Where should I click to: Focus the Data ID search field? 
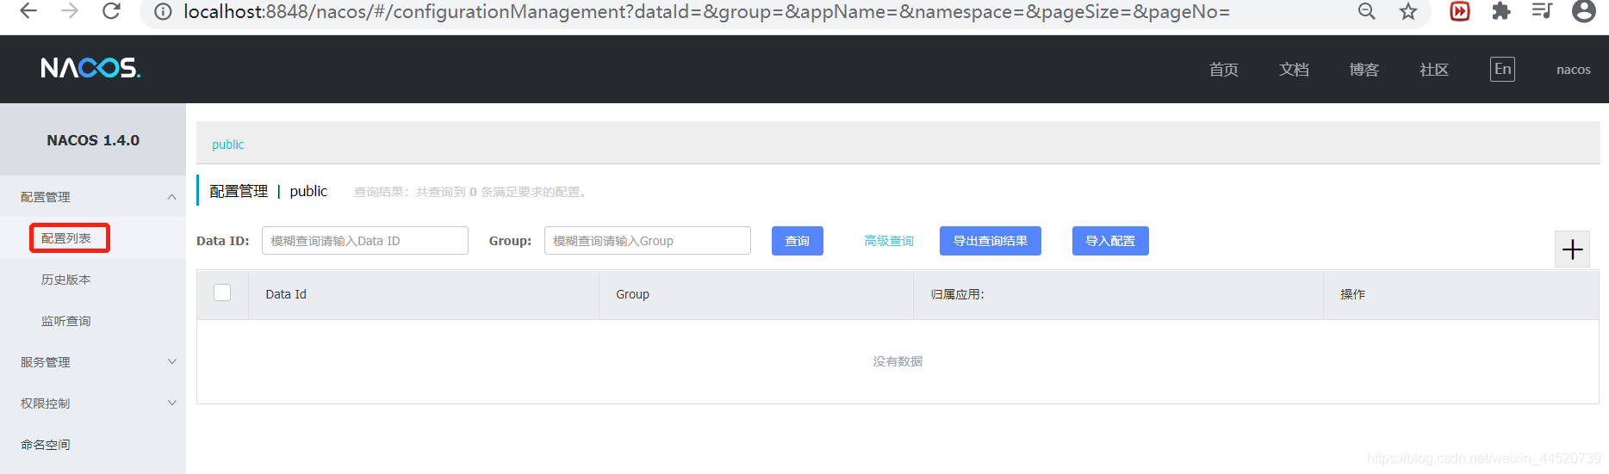pos(365,241)
